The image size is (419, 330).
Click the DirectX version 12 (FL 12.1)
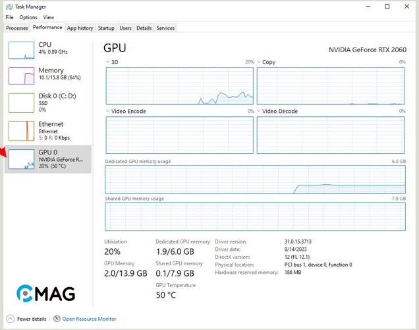click(x=297, y=257)
